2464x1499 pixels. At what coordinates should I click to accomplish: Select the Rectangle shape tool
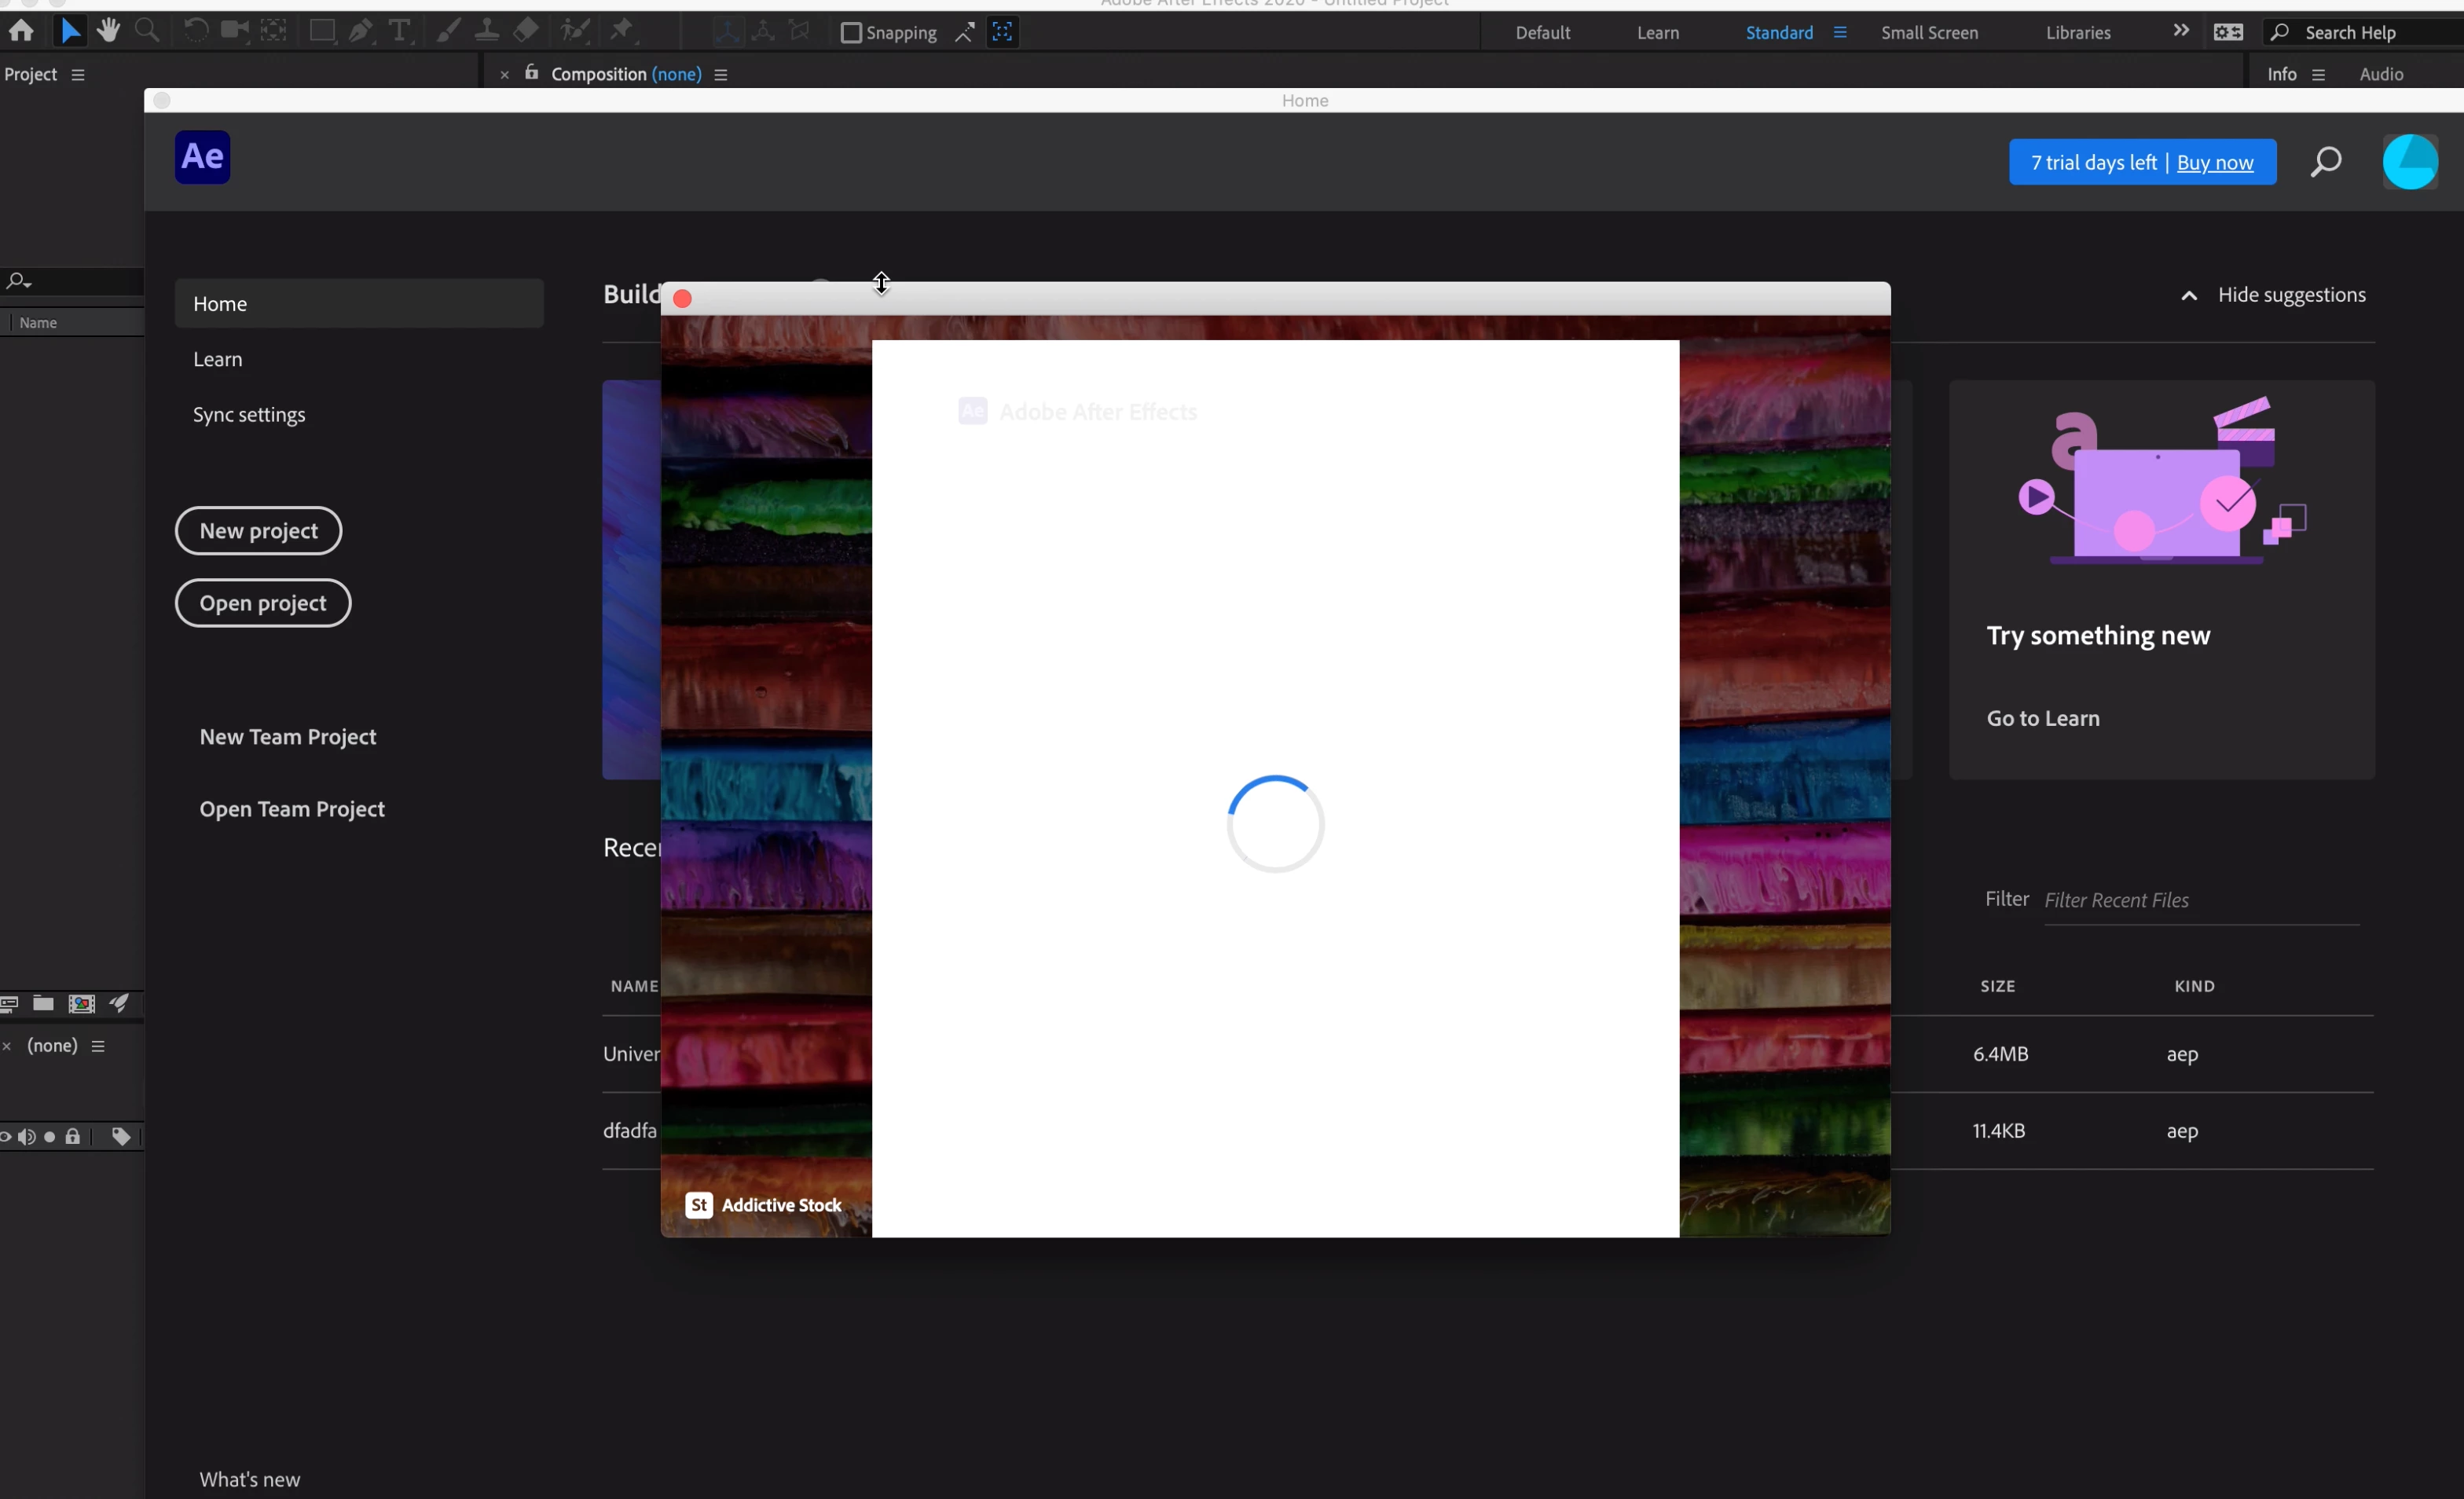321,31
